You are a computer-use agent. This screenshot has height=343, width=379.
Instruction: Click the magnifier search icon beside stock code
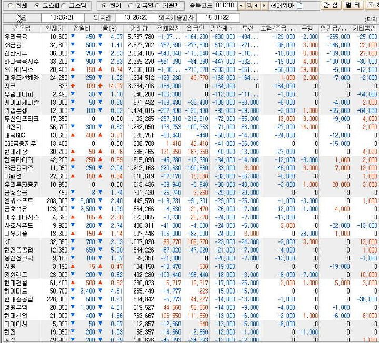click(x=248, y=5)
